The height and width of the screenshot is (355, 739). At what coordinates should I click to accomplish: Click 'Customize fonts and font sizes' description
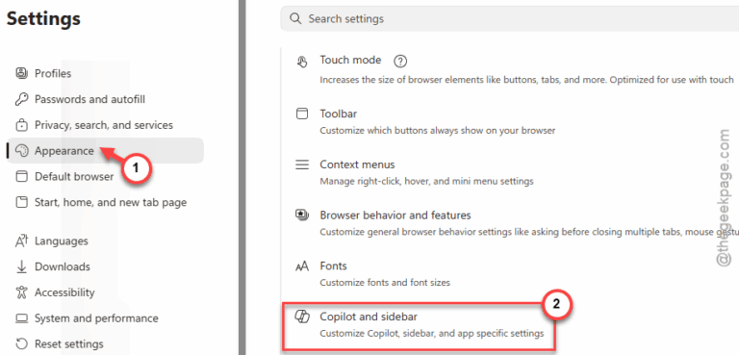[x=385, y=283]
